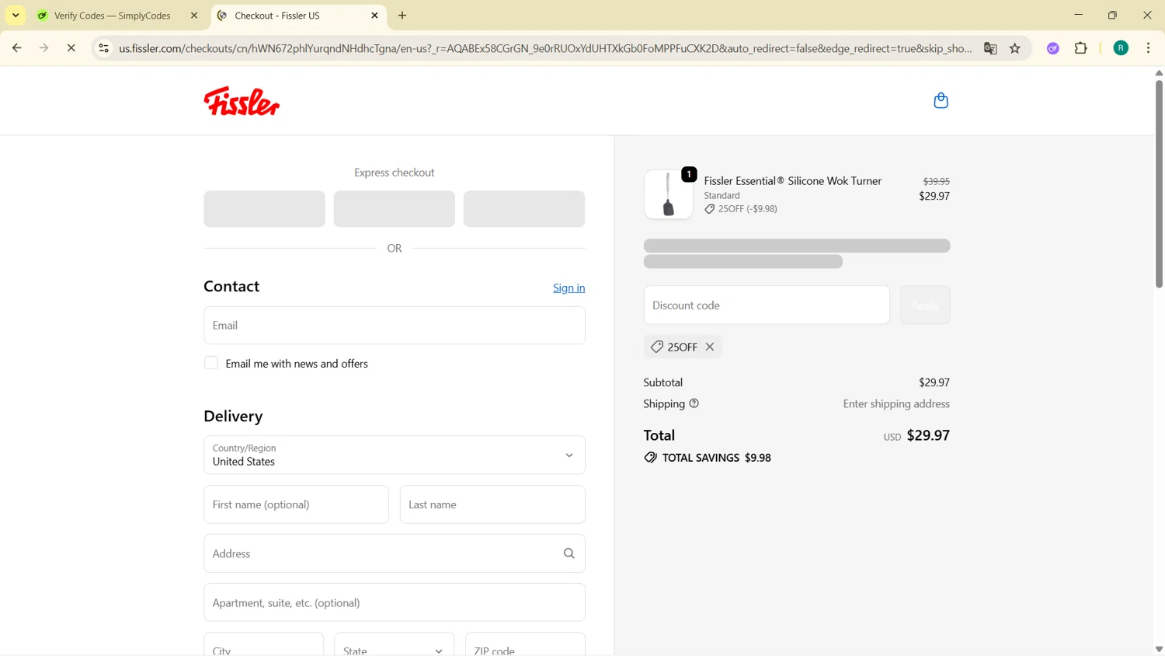Viewport: 1165px width, 656px height.
Task: Click the 25OFF (-$9.98) discount line
Action: click(741, 209)
